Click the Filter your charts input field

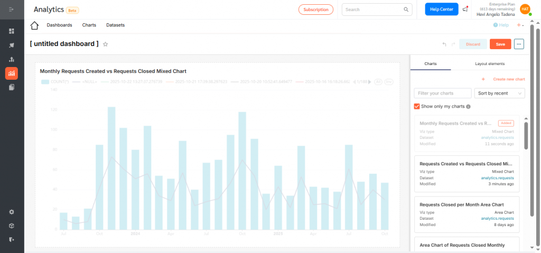click(x=442, y=93)
